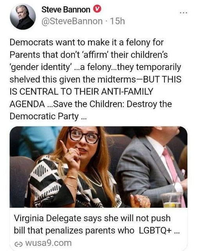This screenshot has height=251, width=197.
Task: Click the wusa9.com source link
Action: click(x=49, y=243)
